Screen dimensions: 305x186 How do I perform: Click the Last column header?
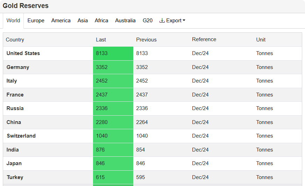coord(101,40)
